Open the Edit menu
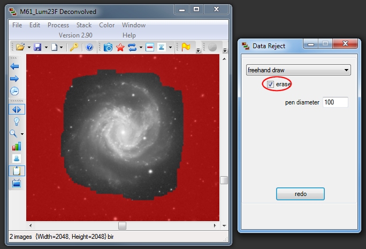The height and width of the screenshot is (249, 366). click(x=35, y=25)
